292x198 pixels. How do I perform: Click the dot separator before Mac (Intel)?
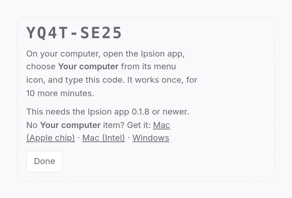coord(78,138)
